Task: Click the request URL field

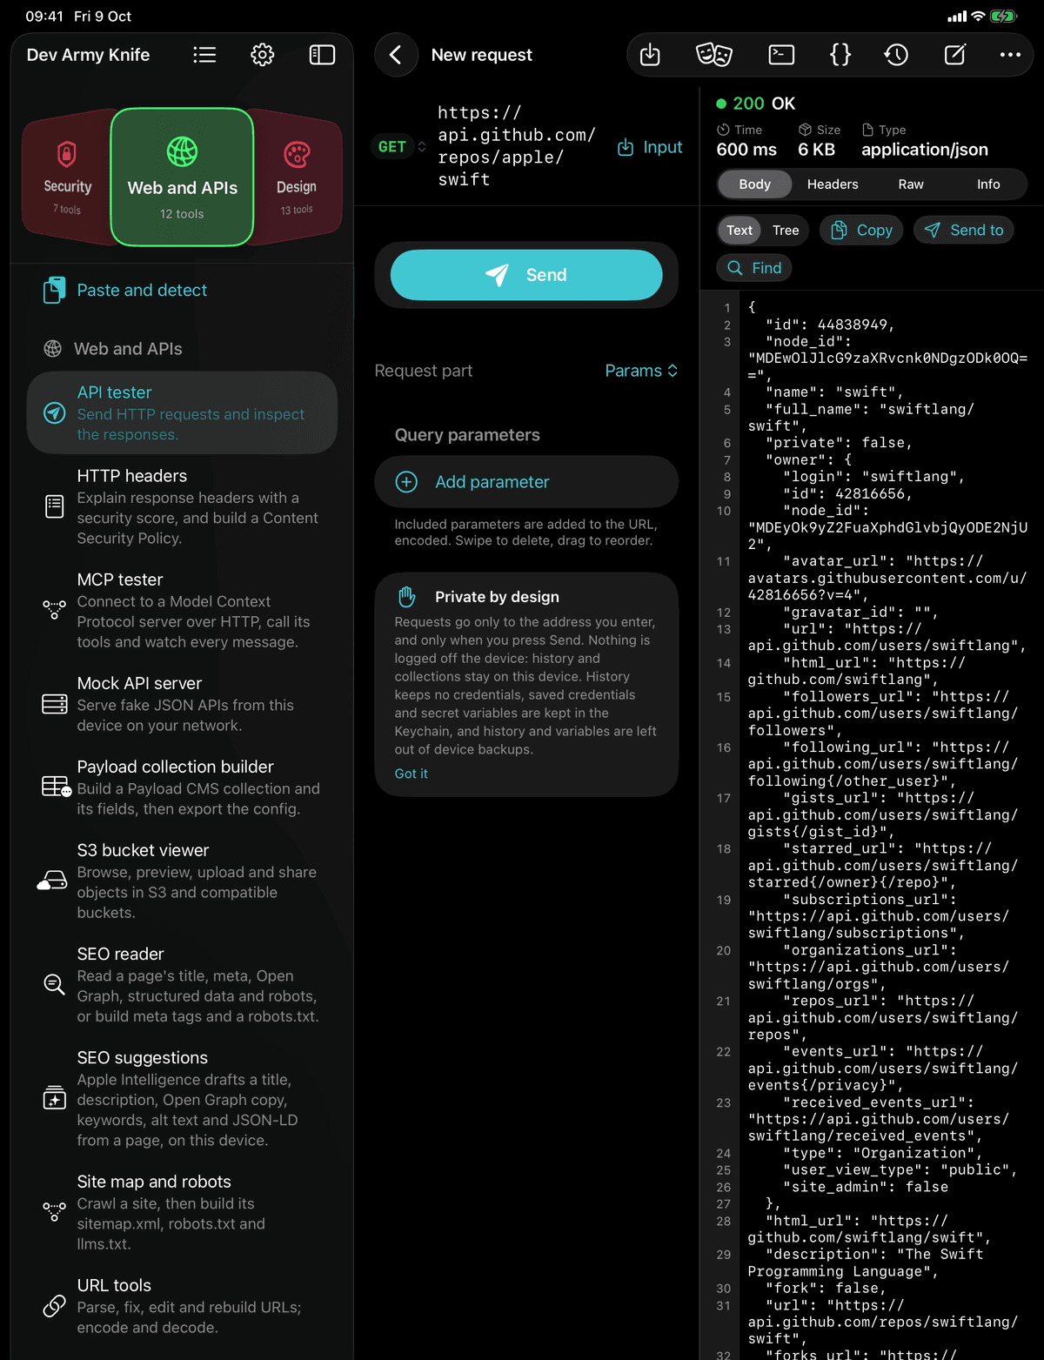Action: point(518,146)
